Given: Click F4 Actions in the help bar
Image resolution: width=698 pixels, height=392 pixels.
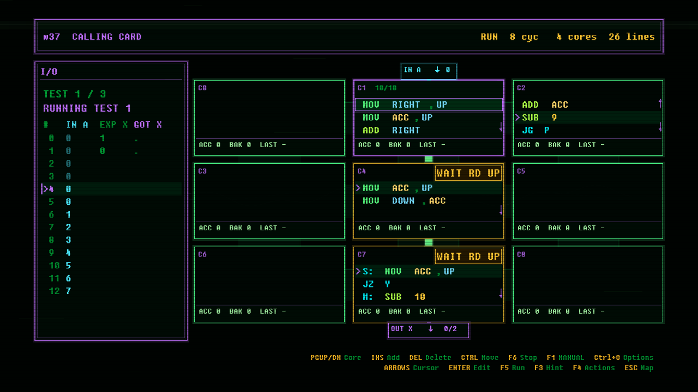Looking at the screenshot, I should (x=594, y=367).
